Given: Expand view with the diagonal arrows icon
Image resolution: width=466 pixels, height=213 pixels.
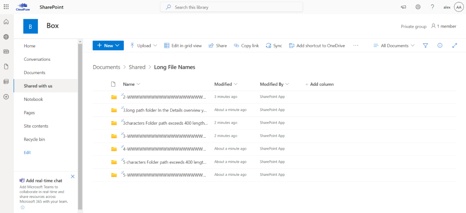Looking at the screenshot, I should click(454, 45).
